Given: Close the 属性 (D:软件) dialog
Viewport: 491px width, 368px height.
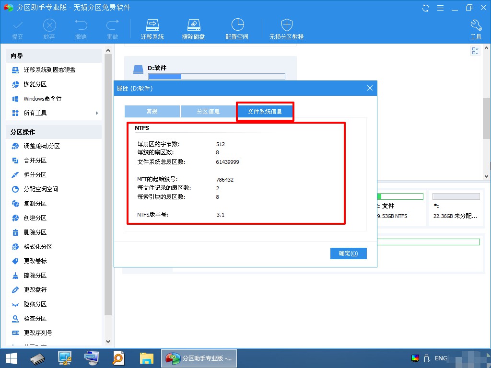Looking at the screenshot, I should click(370, 88).
